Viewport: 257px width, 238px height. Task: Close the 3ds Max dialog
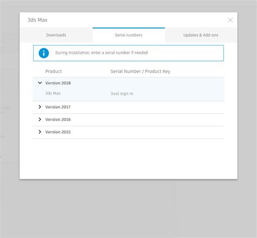point(230,20)
